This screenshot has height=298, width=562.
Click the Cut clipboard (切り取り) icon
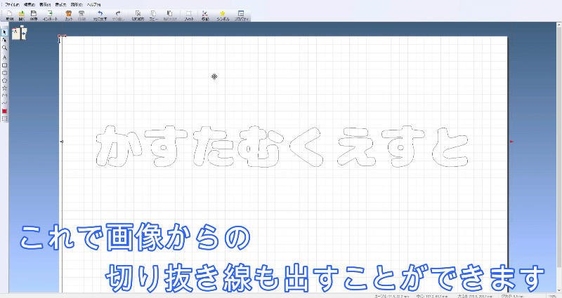coord(138,15)
